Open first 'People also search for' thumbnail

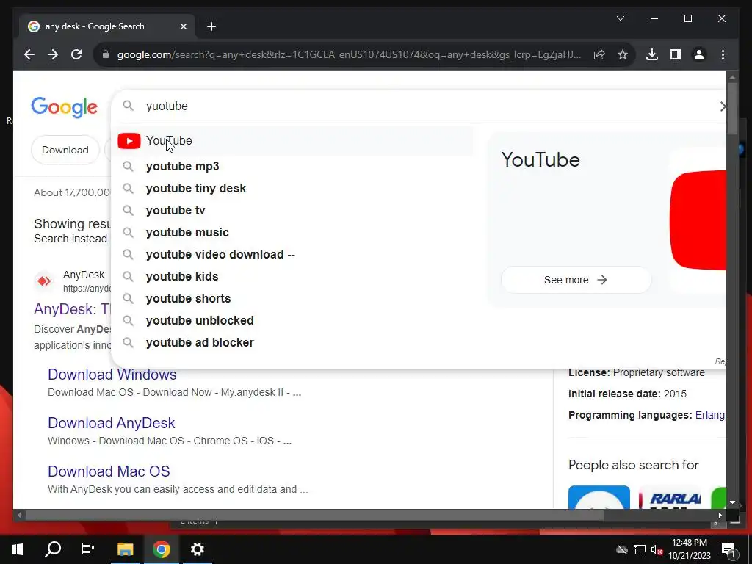599,497
